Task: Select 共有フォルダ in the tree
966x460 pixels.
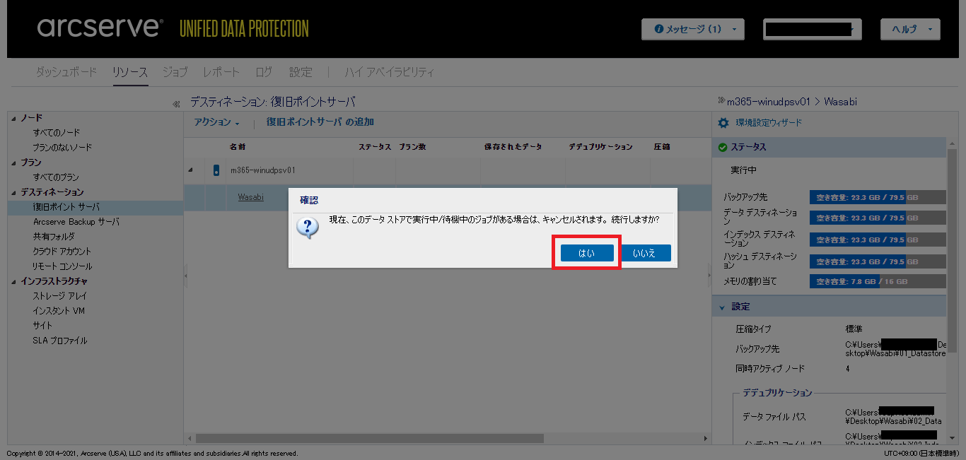Action: (x=54, y=237)
